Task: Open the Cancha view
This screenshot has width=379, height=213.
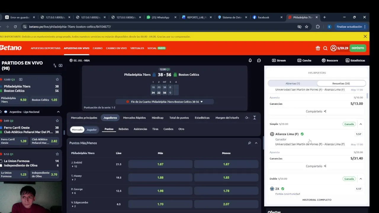Action: coord(304,60)
